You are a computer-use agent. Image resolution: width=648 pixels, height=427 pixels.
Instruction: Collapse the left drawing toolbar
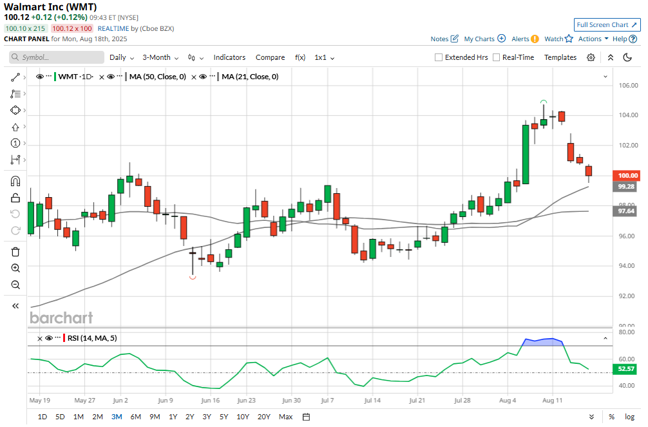[15, 306]
